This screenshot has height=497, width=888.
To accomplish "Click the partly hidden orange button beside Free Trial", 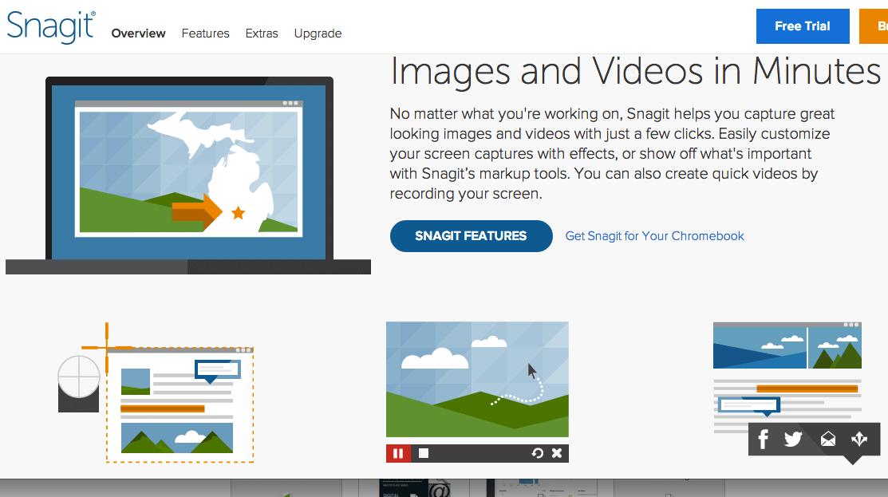I will pyautogui.click(x=874, y=26).
